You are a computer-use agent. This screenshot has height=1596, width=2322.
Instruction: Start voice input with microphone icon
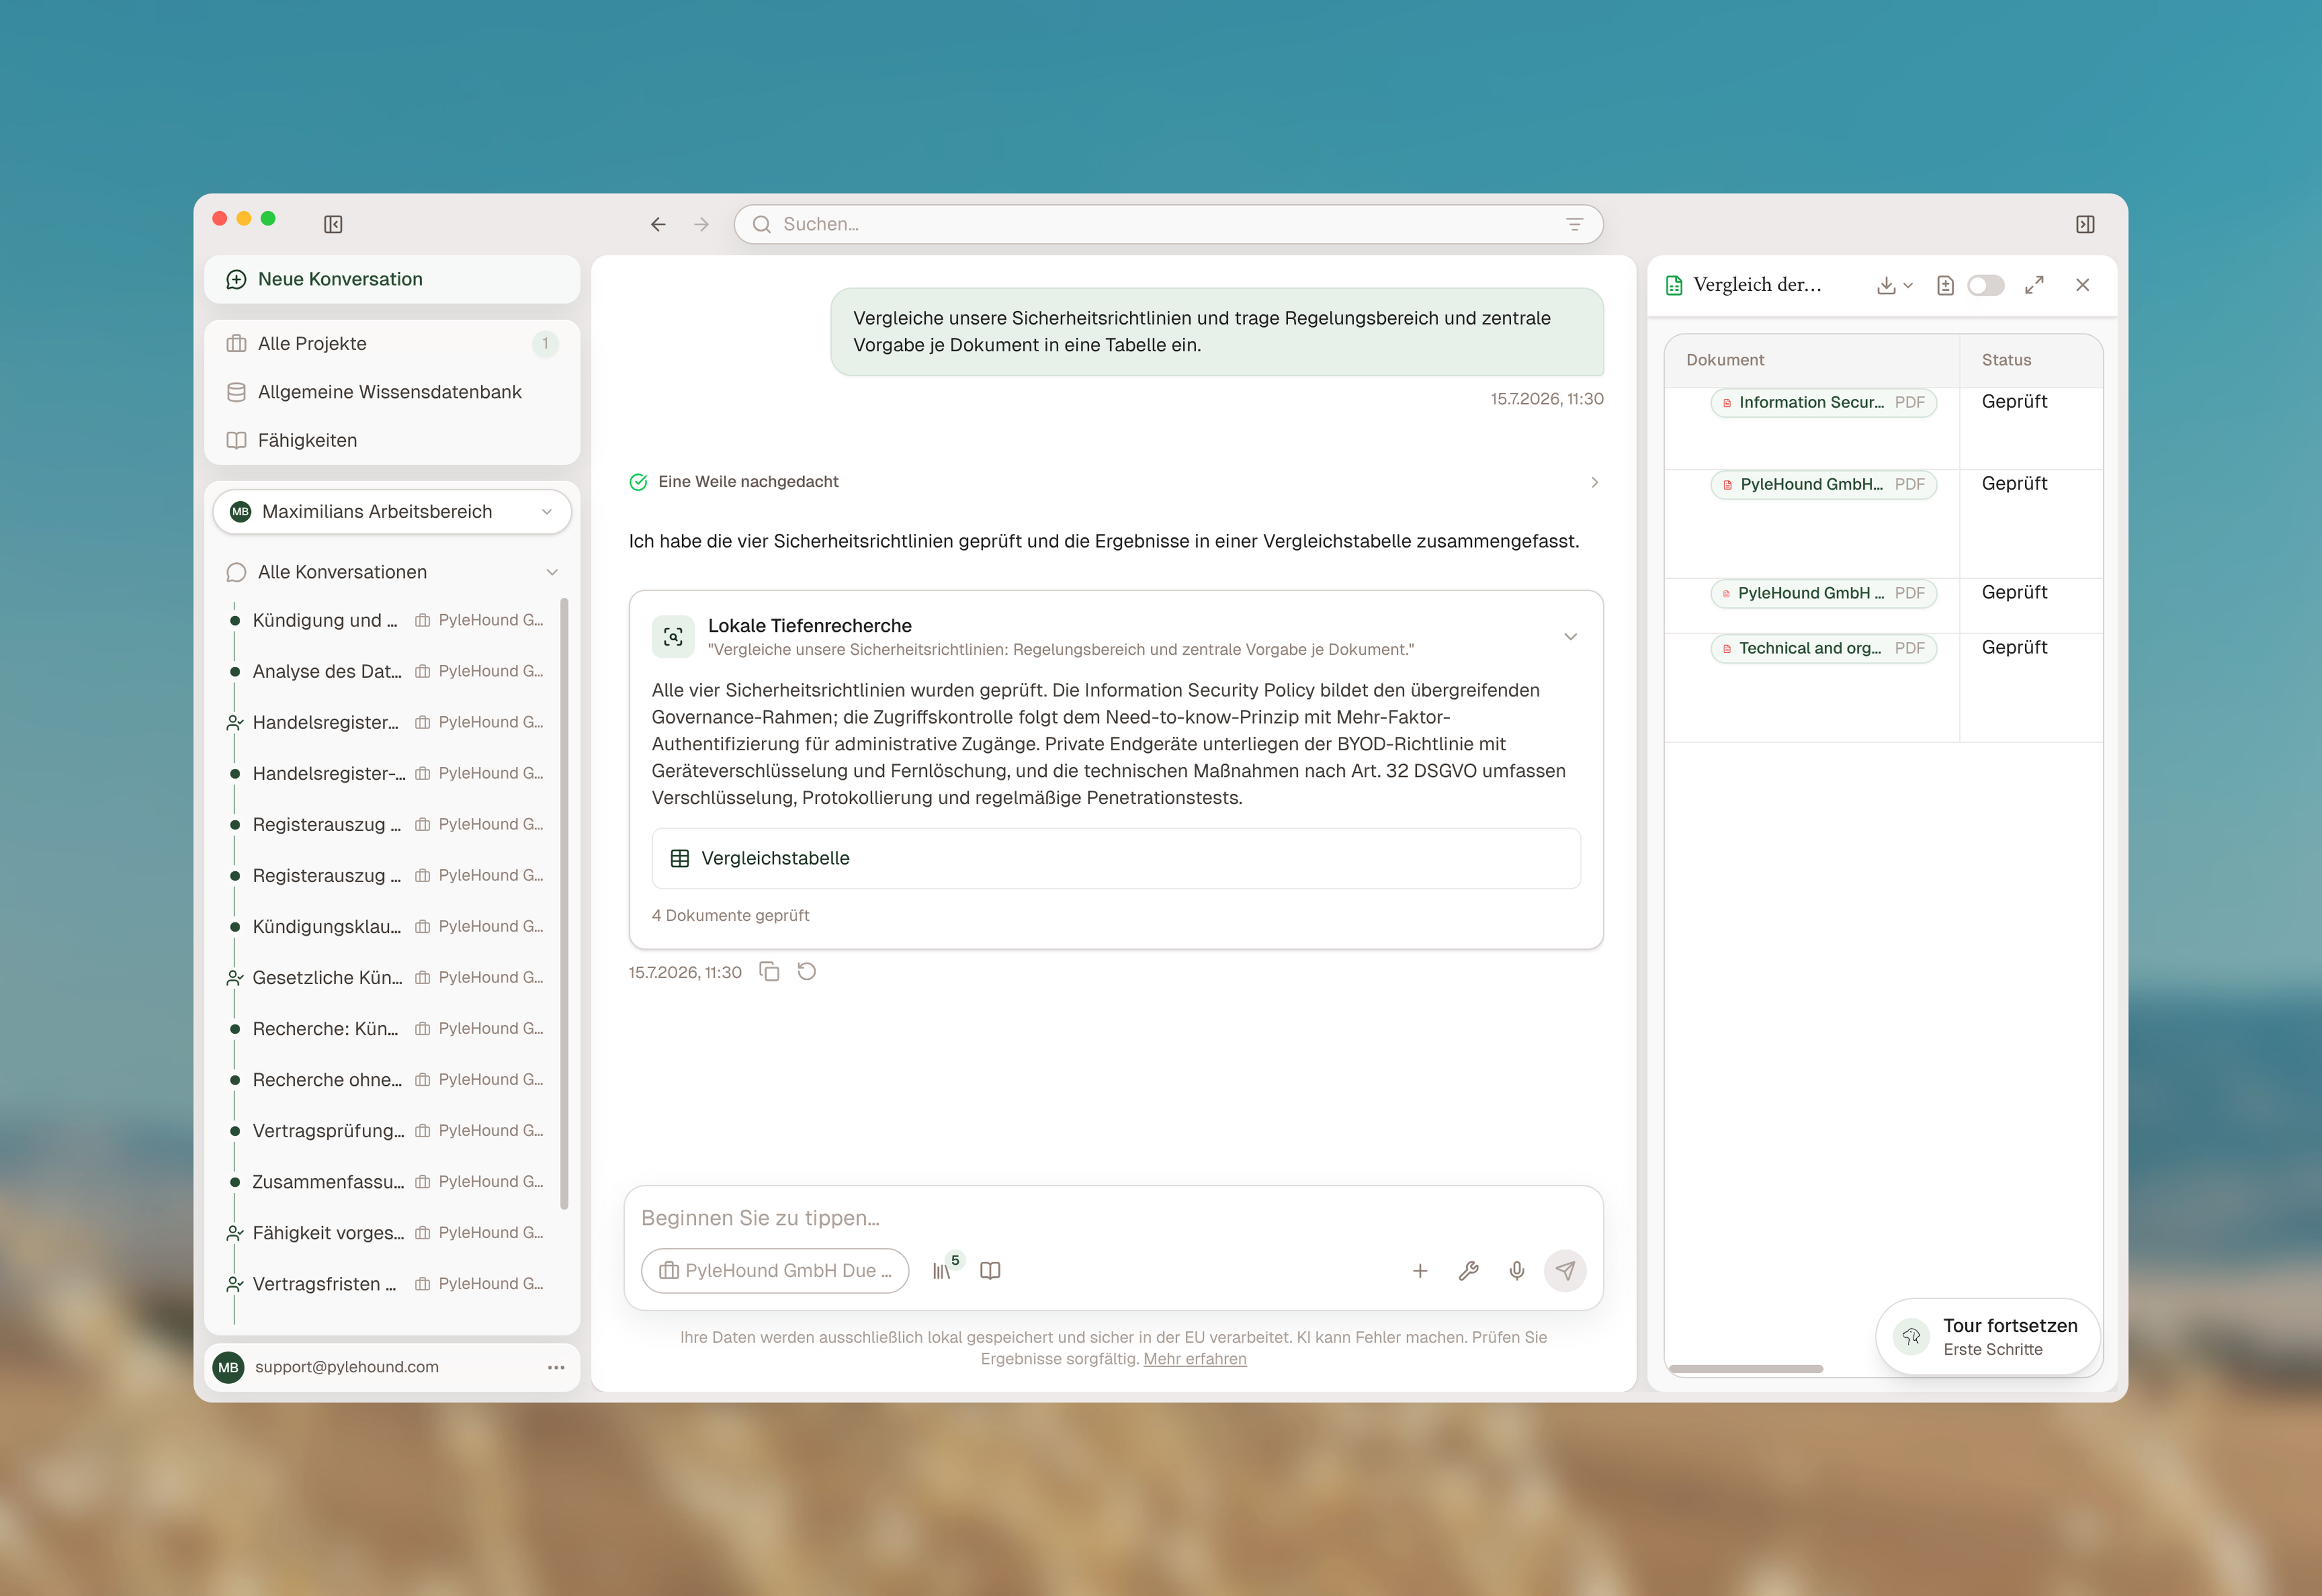coord(1517,1270)
